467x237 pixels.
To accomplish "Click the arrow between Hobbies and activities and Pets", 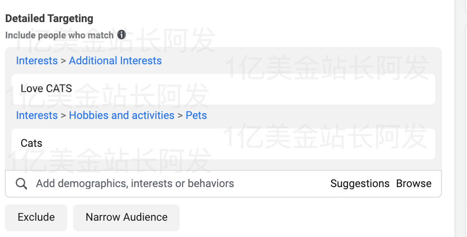I will pyautogui.click(x=180, y=116).
